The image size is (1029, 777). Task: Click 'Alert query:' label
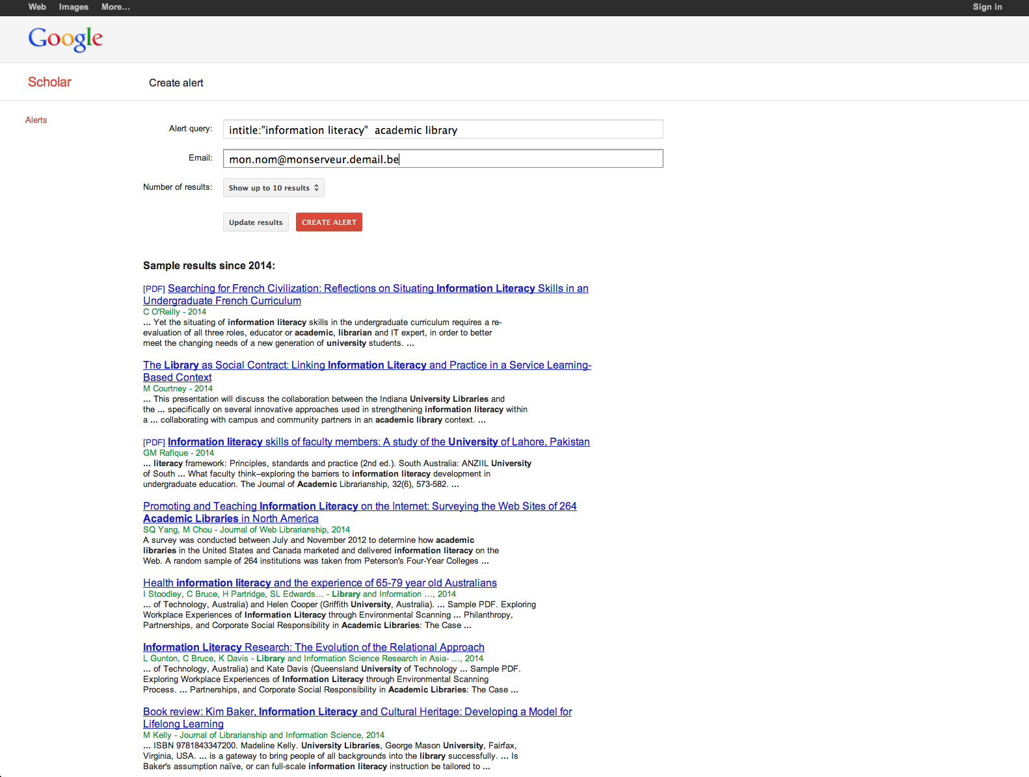(191, 129)
